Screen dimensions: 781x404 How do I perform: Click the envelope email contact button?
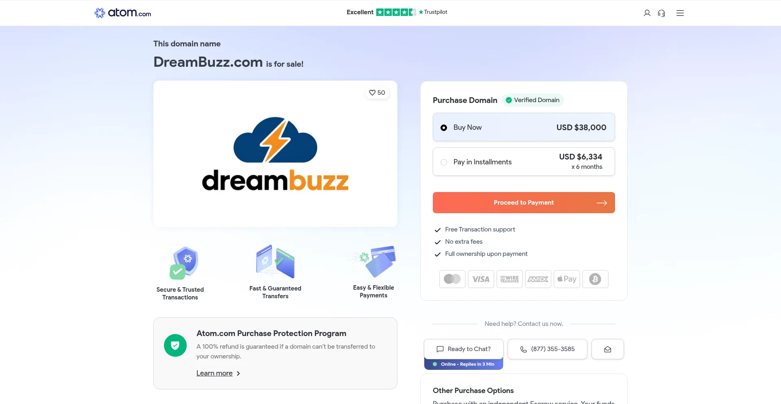(x=608, y=349)
